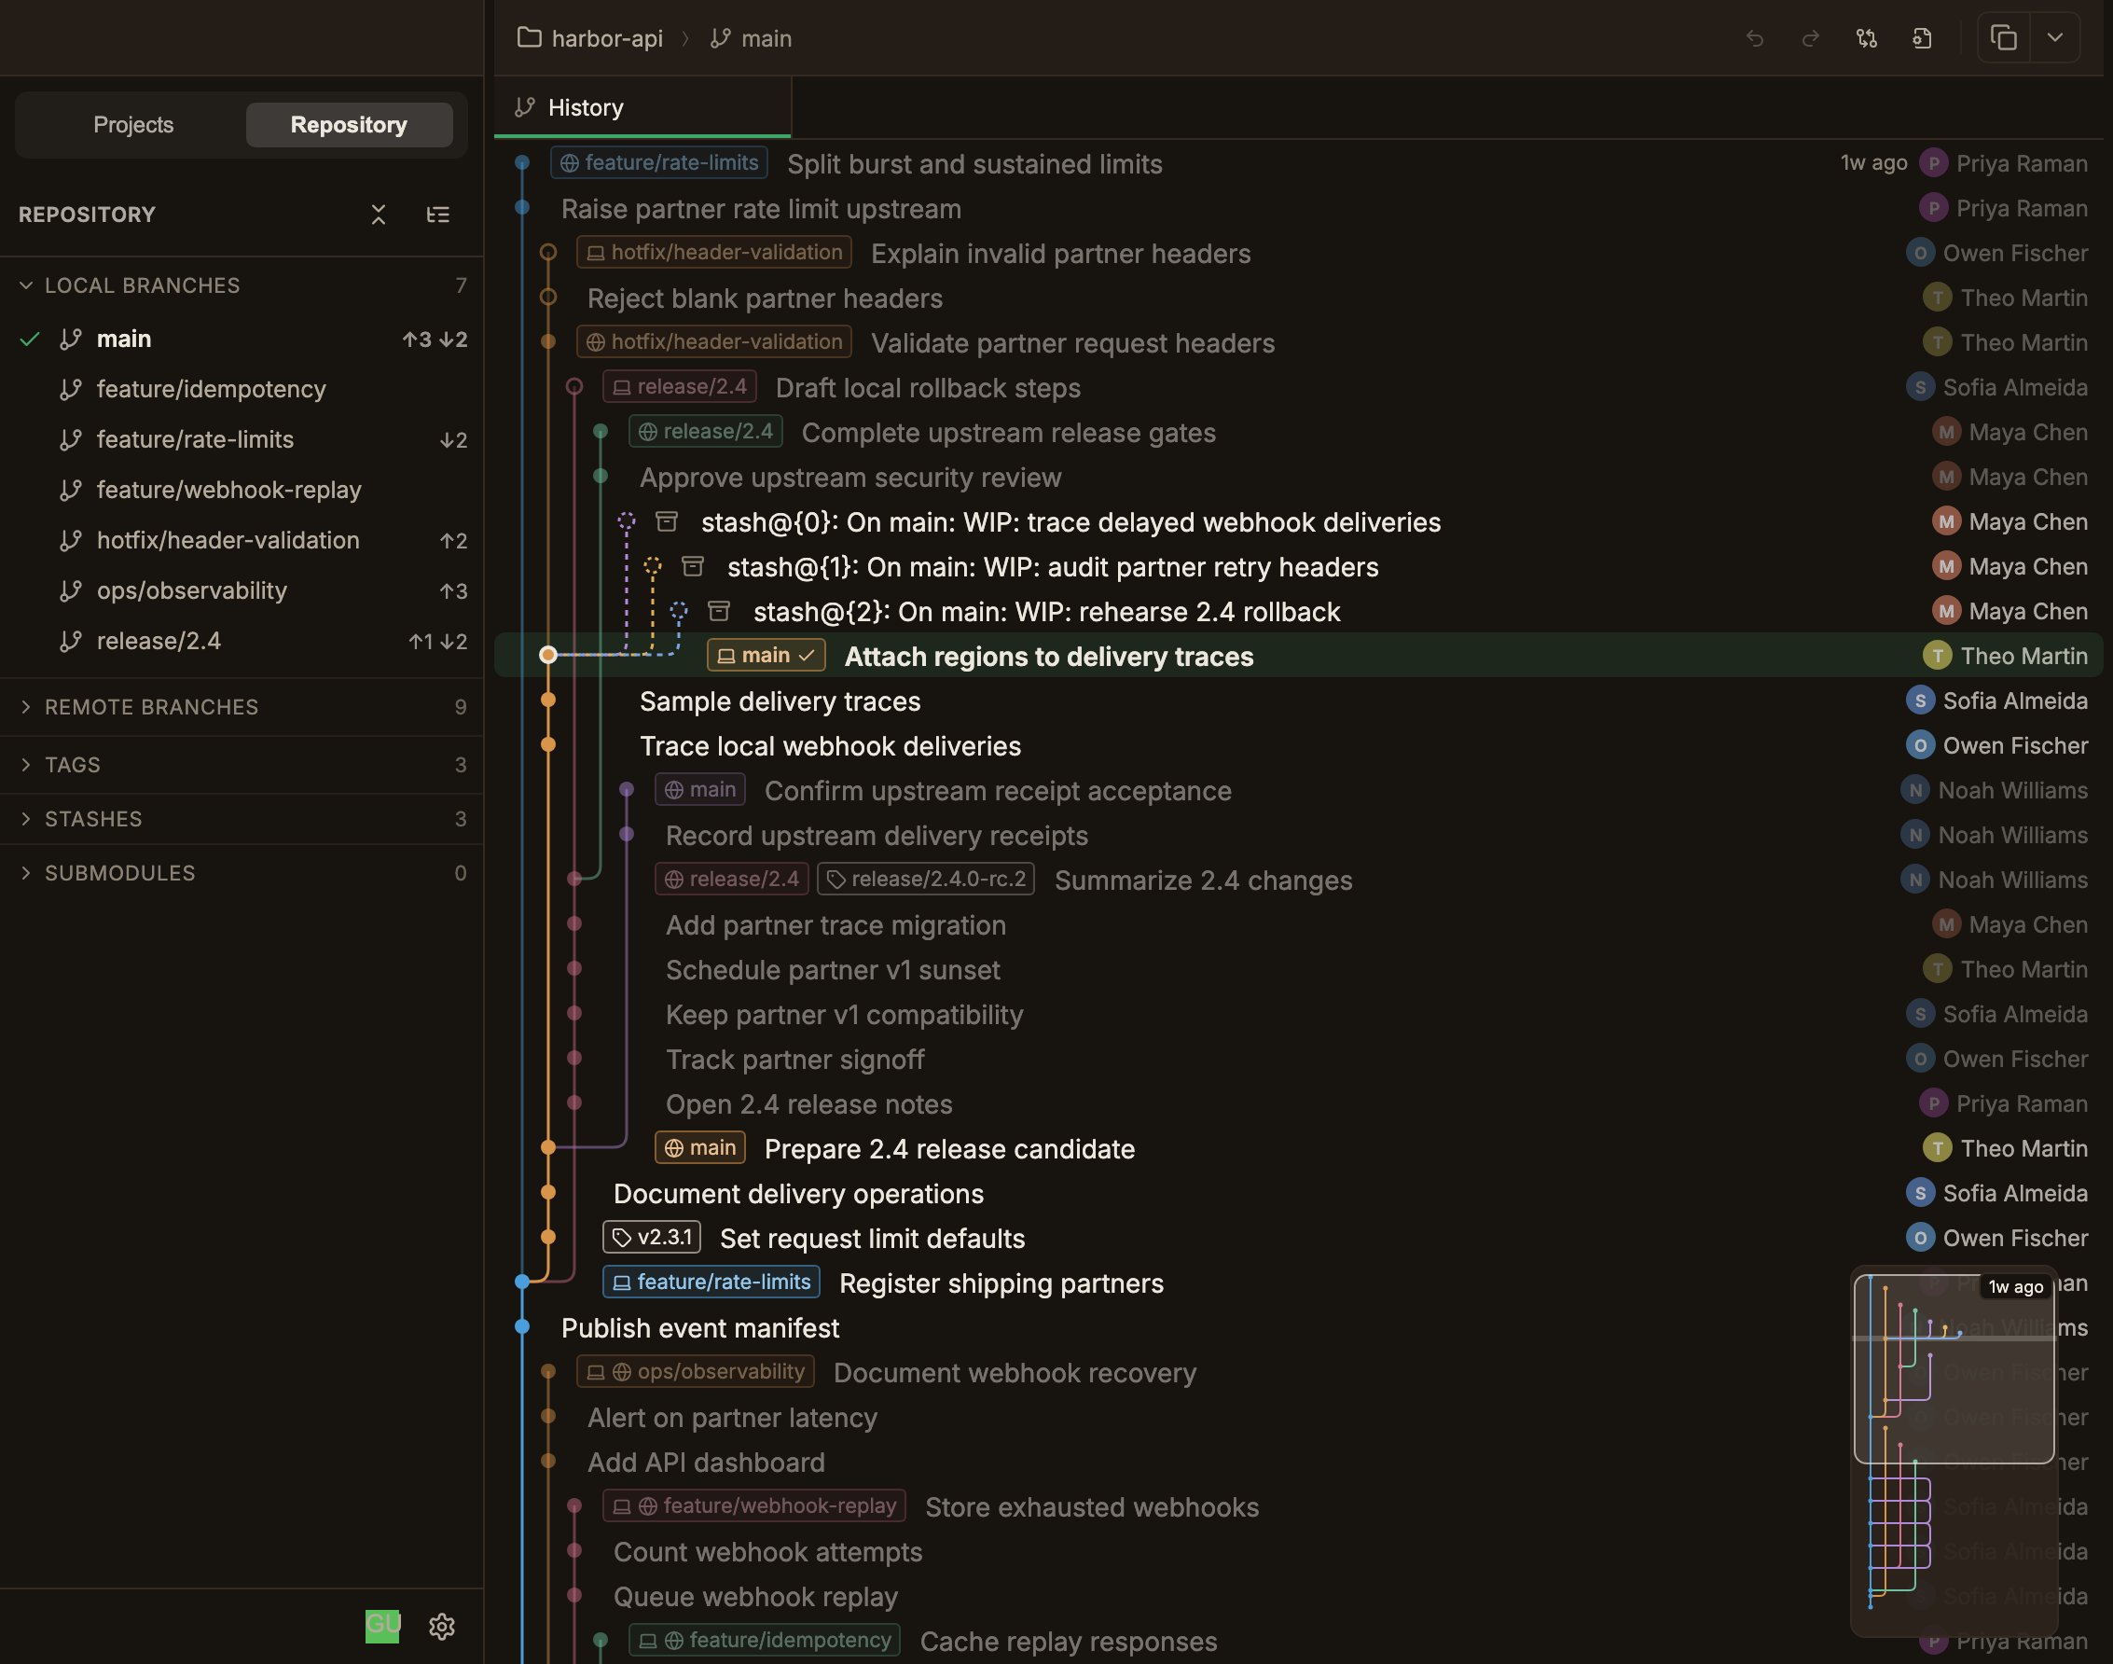Click the v2.3.1 tag label

pos(652,1238)
